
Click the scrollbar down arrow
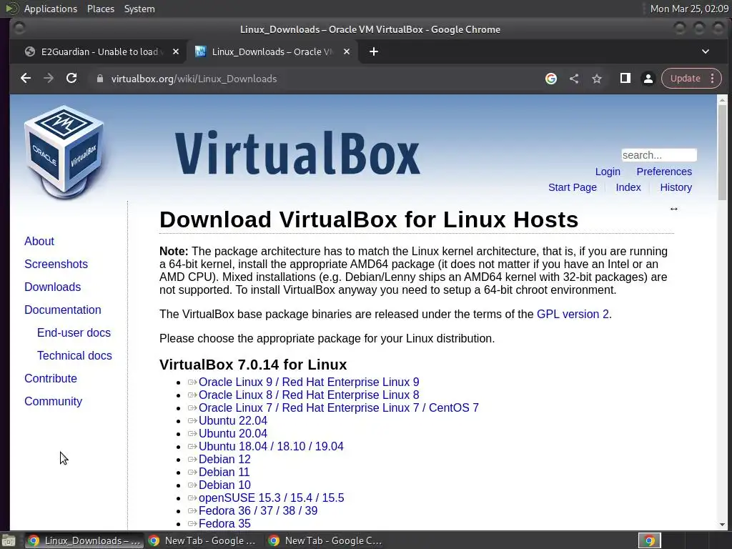(x=722, y=525)
